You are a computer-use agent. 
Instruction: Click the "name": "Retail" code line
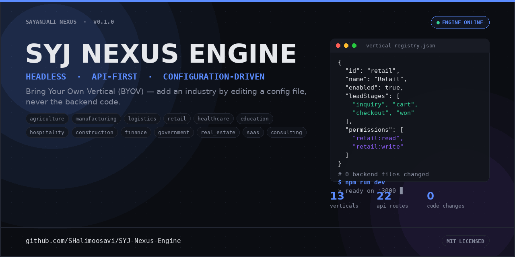tap(376, 79)
